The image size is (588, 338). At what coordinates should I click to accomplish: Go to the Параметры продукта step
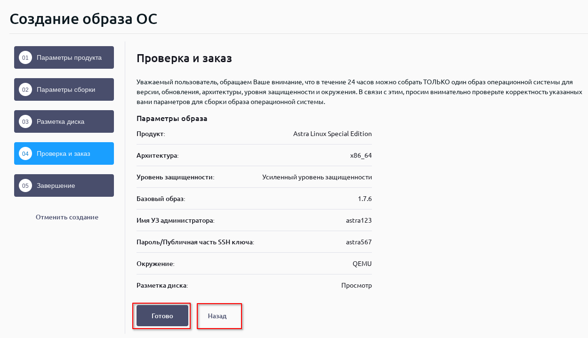[69, 58]
